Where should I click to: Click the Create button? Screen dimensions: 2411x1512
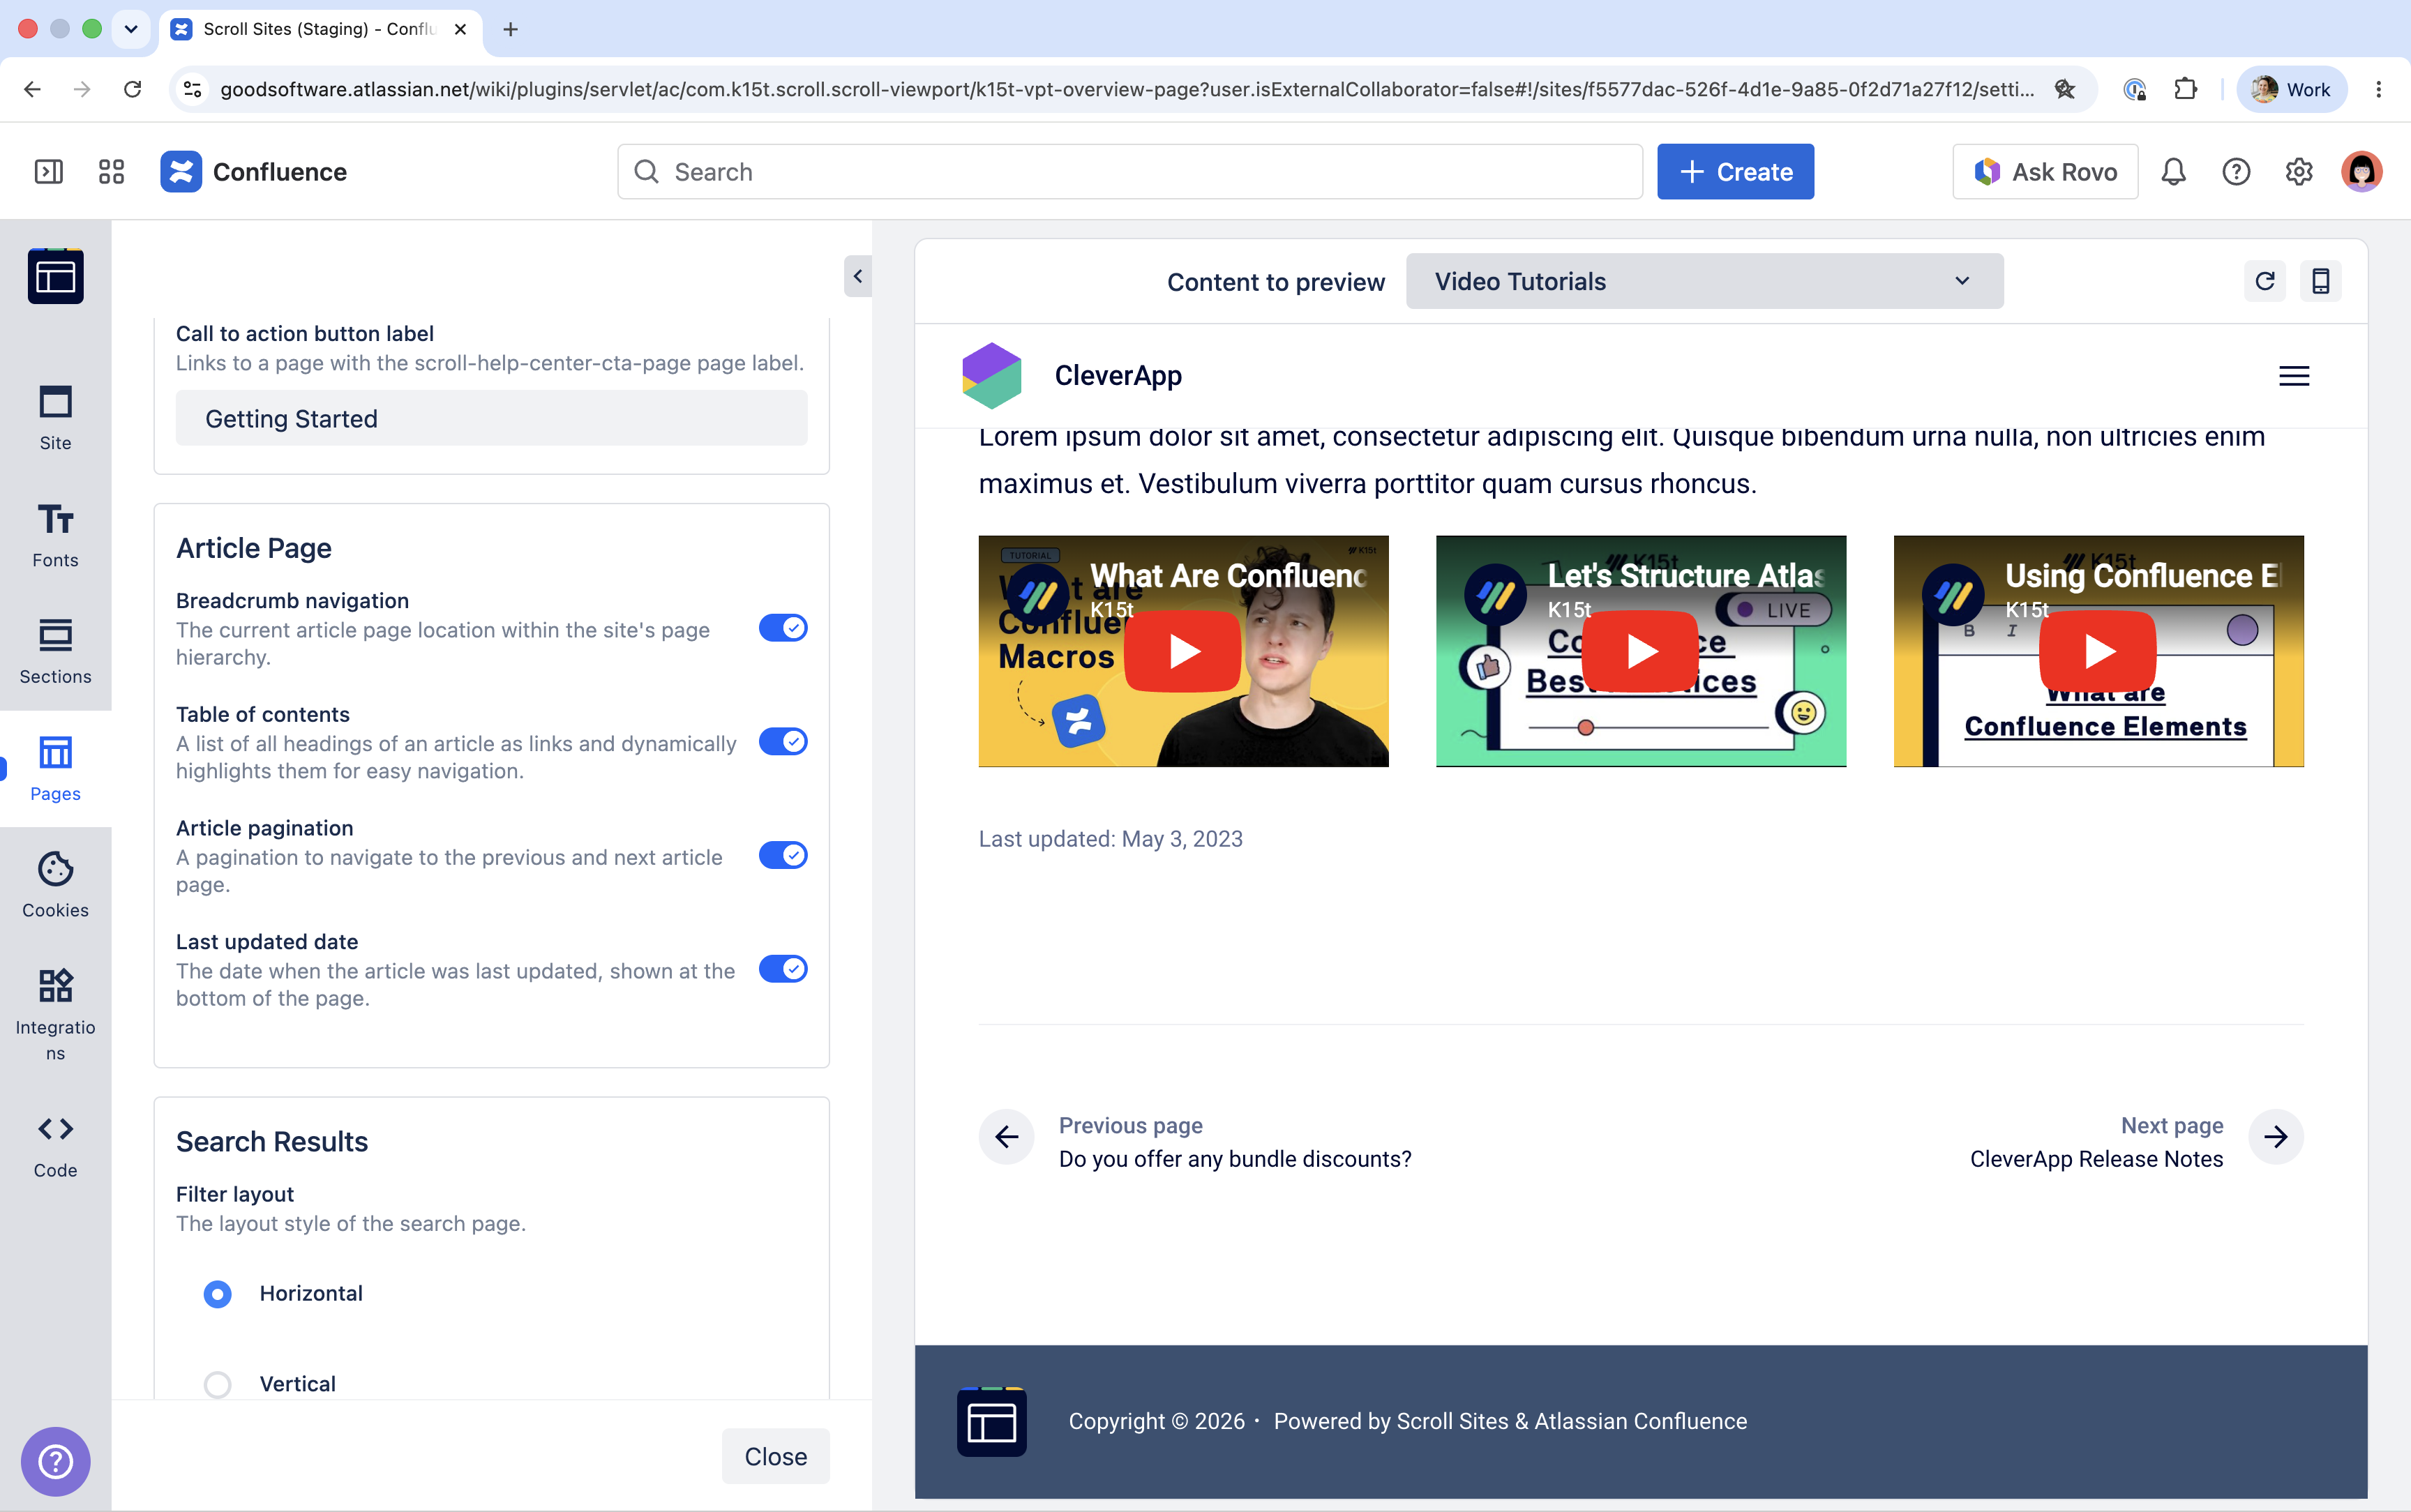click(x=1735, y=172)
